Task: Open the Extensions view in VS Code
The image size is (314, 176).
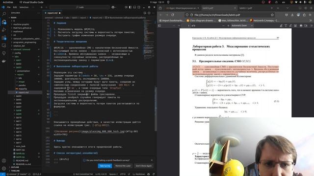Action: (4, 38)
